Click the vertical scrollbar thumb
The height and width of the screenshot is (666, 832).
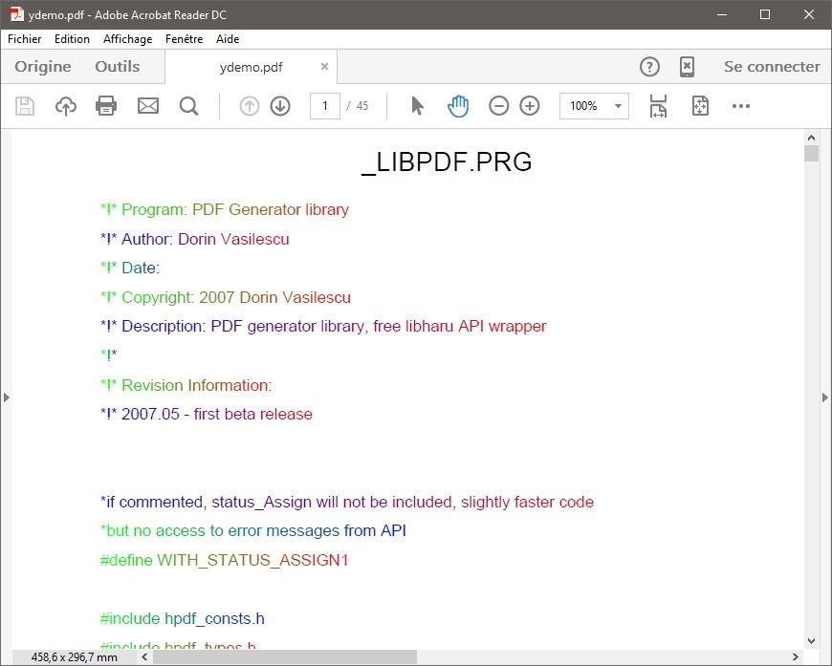tap(811, 153)
